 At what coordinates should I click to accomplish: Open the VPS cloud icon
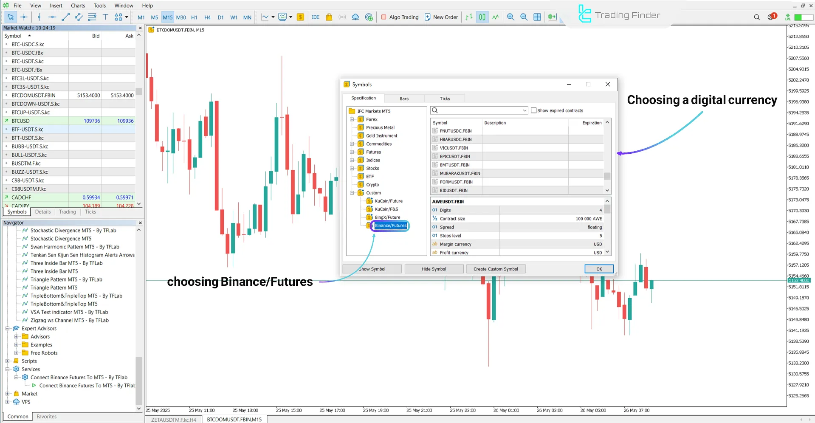pos(355,17)
